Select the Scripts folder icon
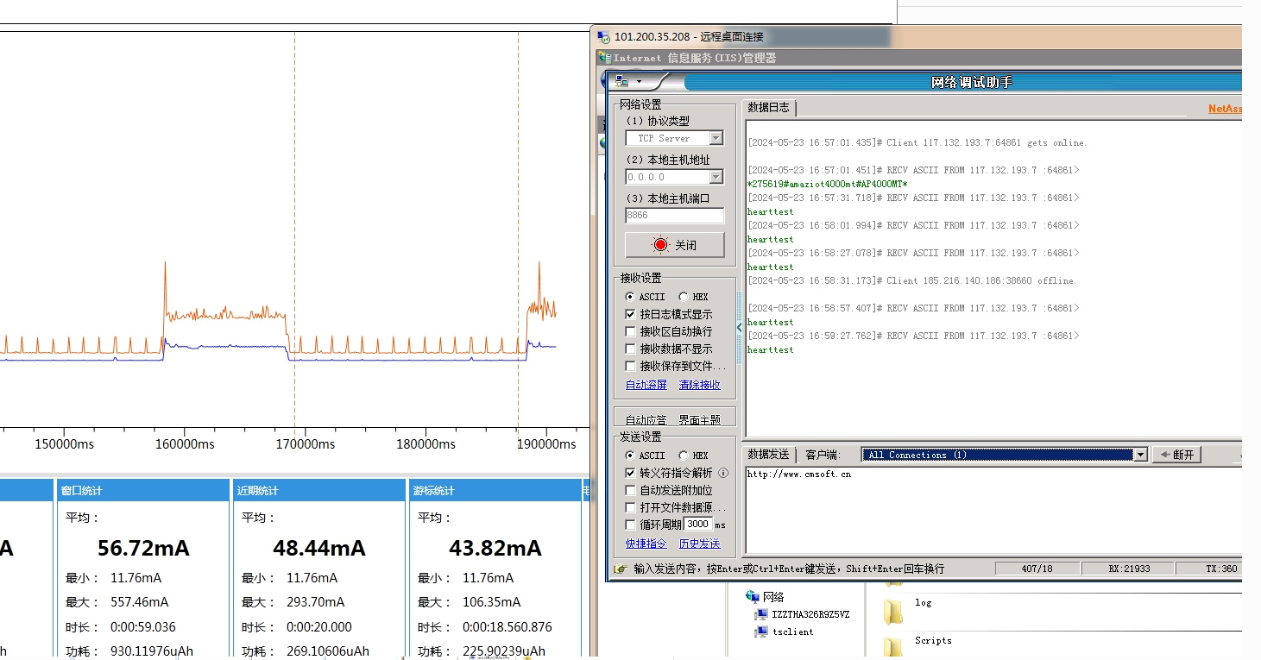 click(893, 649)
